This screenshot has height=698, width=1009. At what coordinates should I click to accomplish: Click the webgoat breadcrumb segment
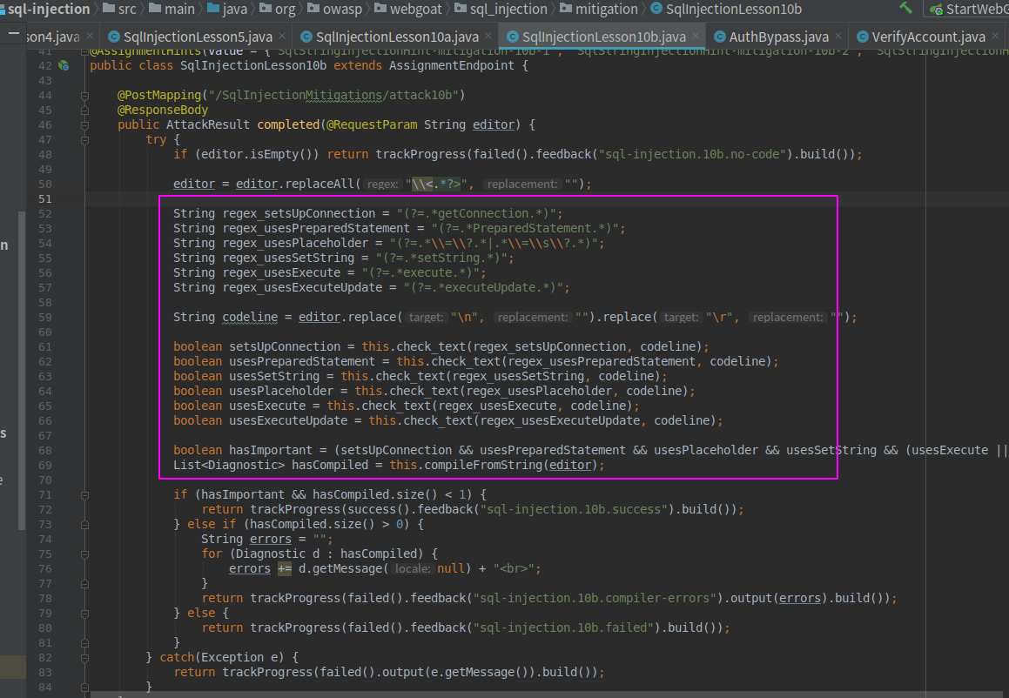click(415, 9)
